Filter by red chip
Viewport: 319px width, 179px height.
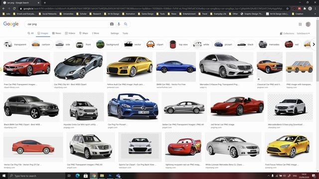coord(292,44)
